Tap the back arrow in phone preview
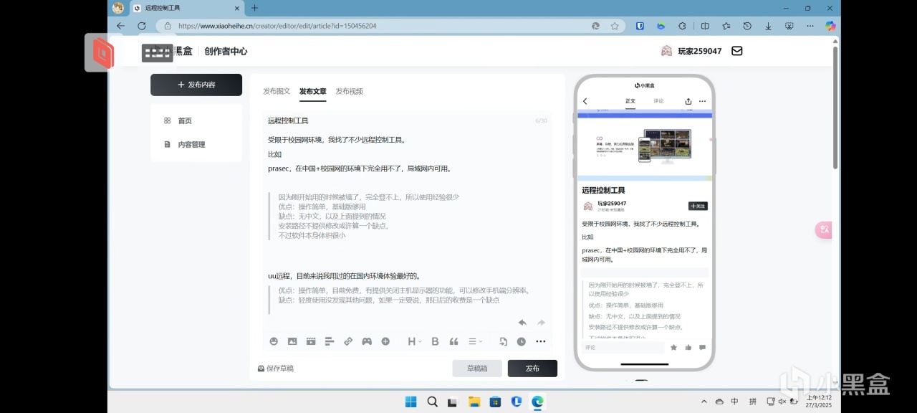917x413 pixels. tap(585, 101)
